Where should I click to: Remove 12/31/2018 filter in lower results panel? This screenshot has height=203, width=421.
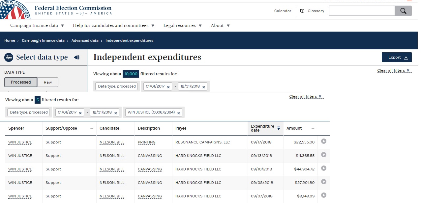coord(116,113)
